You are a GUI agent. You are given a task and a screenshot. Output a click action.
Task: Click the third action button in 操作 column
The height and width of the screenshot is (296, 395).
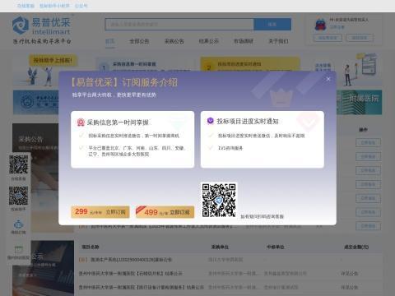[x=368, y=170]
